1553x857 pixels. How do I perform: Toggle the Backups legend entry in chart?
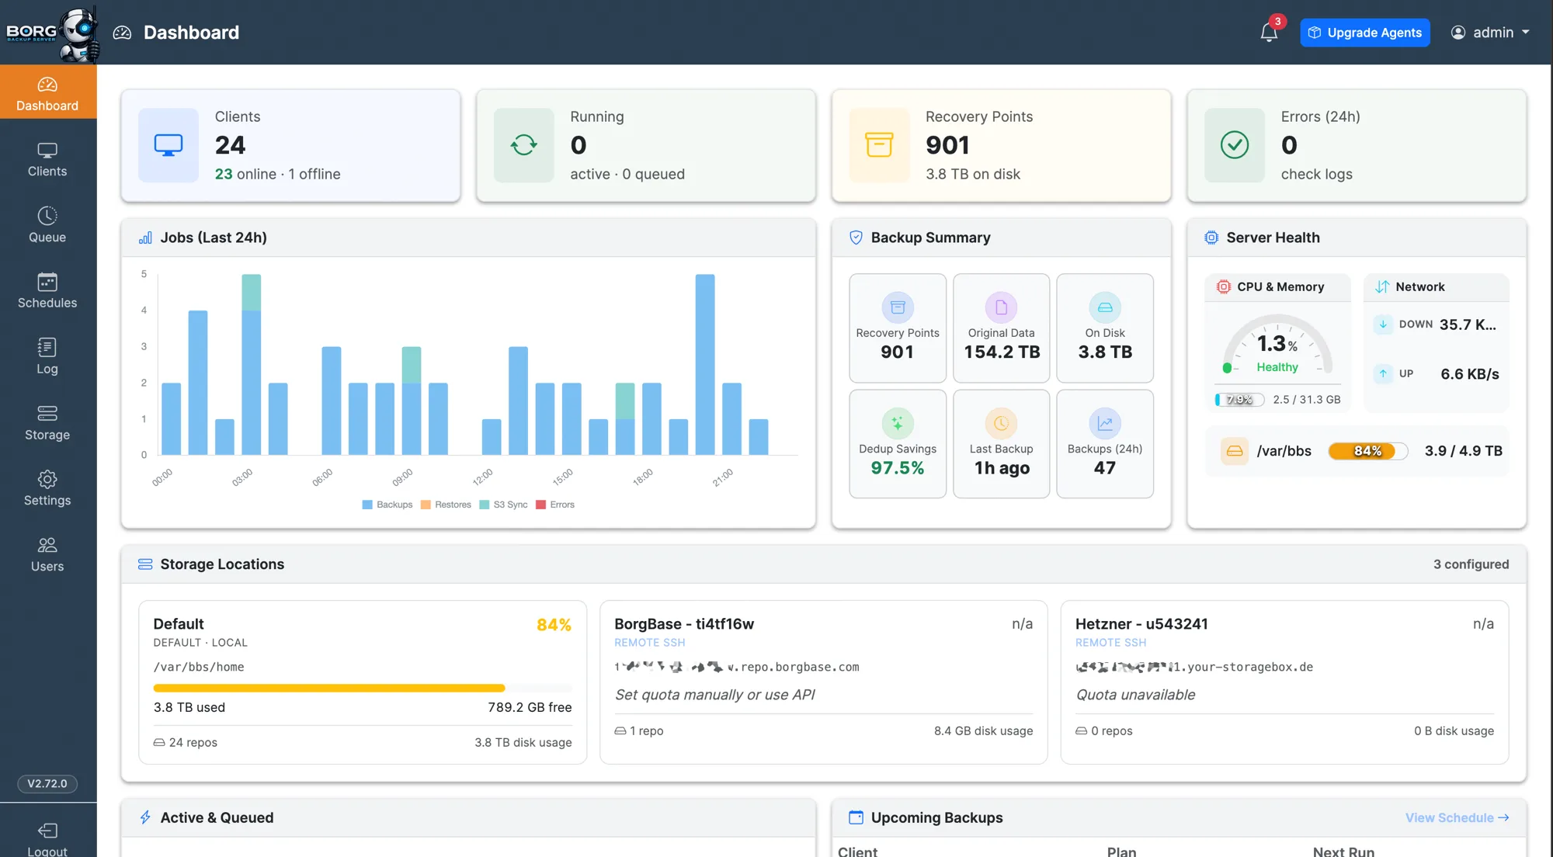point(387,505)
